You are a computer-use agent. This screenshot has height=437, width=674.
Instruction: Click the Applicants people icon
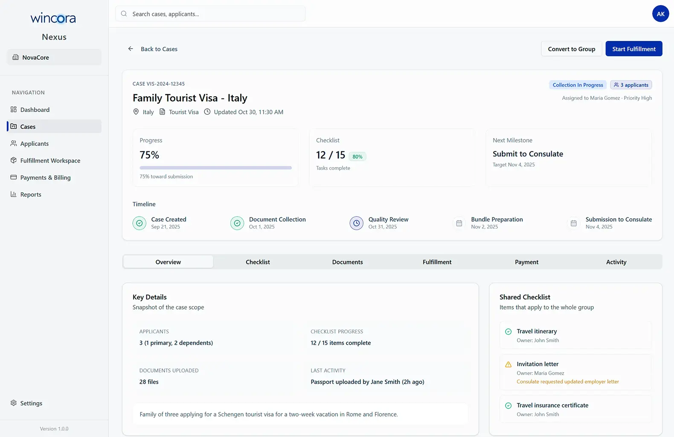click(x=14, y=144)
